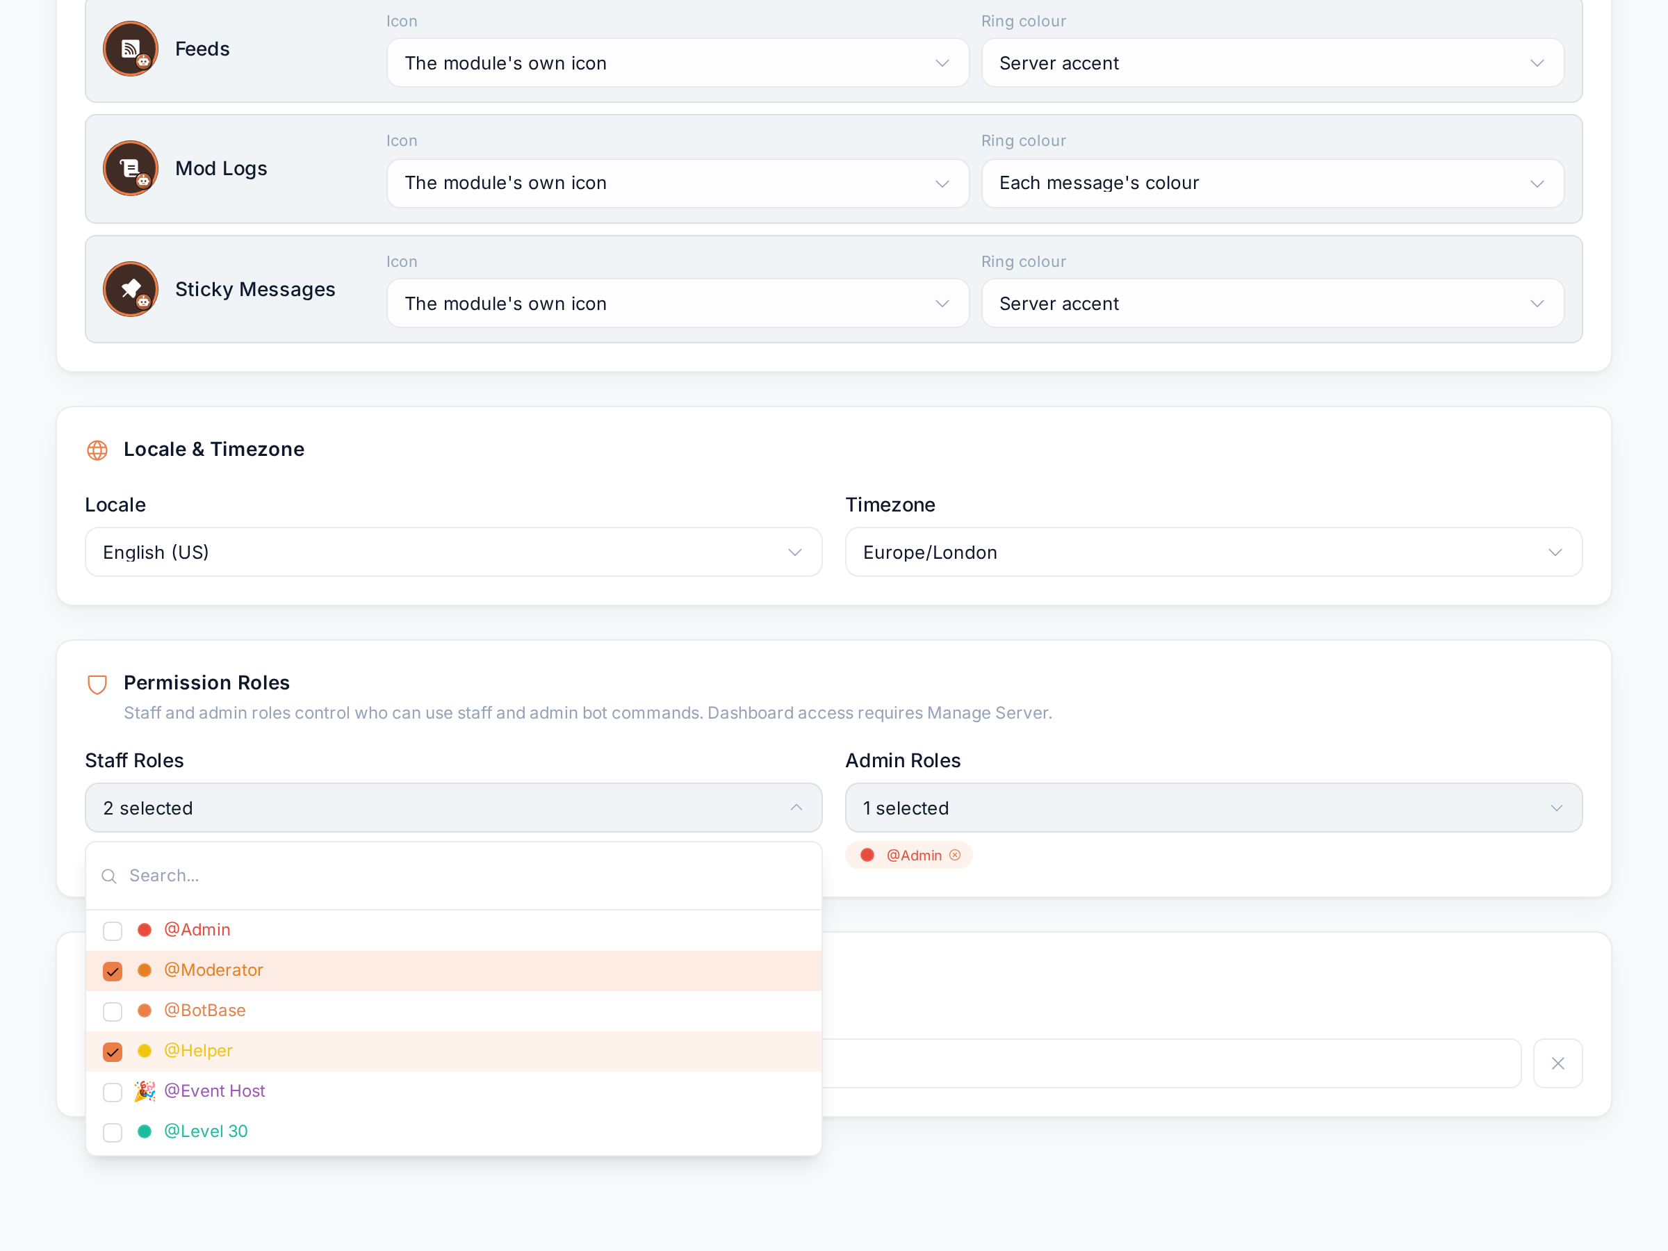The image size is (1668, 1251).
Task: Check the @Event Host role checkbox
Action: [x=113, y=1092]
